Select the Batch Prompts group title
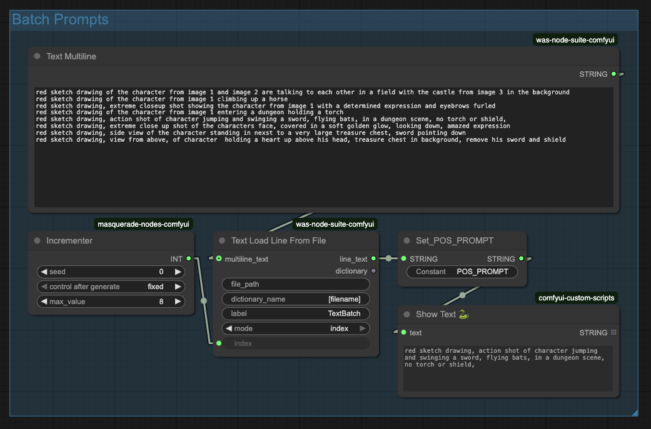651x429 pixels. coord(60,19)
